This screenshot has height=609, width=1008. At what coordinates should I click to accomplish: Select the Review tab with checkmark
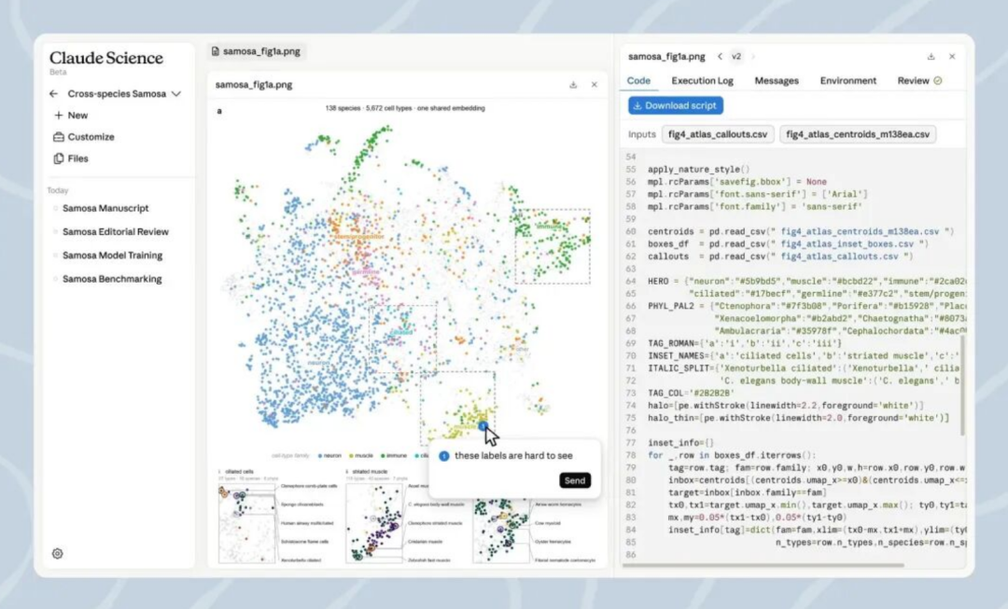click(919, 81)
